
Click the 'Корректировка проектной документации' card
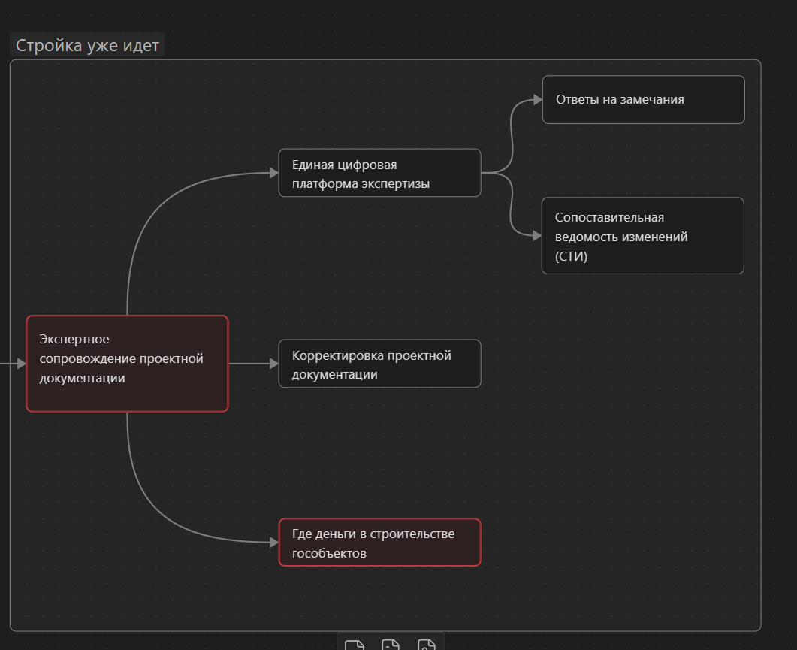point(379,364)
